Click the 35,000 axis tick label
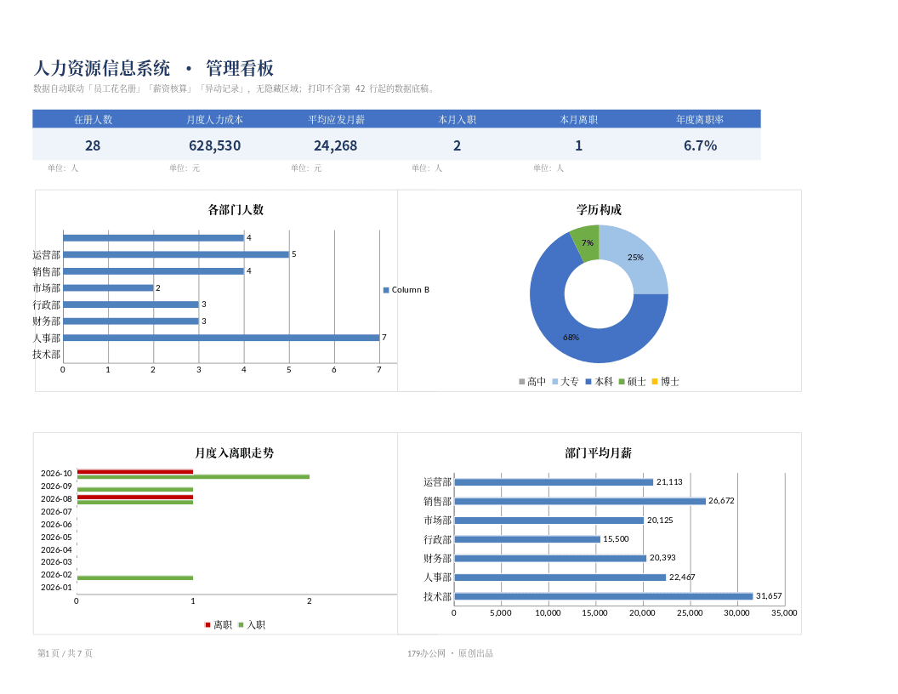898x694 pixels. coord(784,612)
